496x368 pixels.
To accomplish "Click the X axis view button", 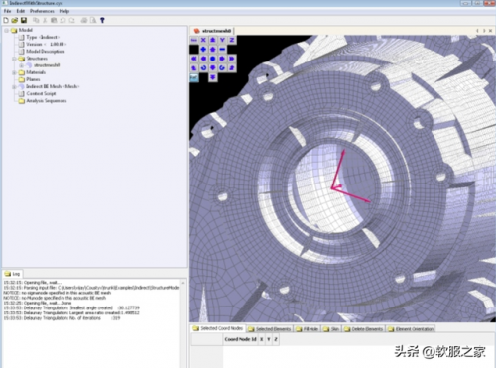I will pyautogui.click(x=203, y=40).
